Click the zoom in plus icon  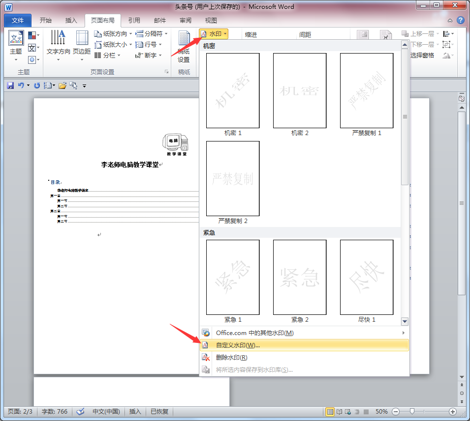[453, 412]
